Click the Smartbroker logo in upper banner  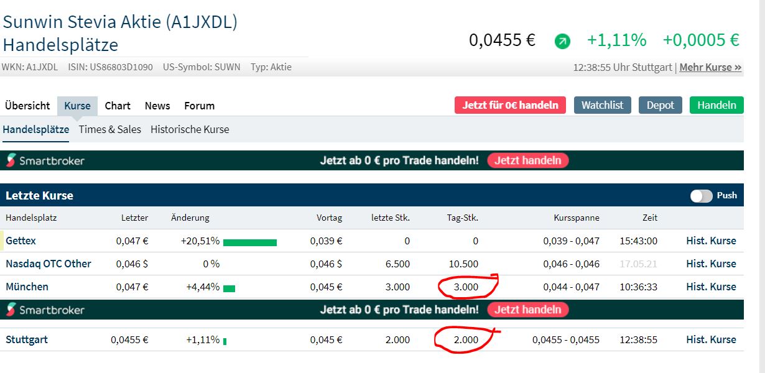point(45,160)
